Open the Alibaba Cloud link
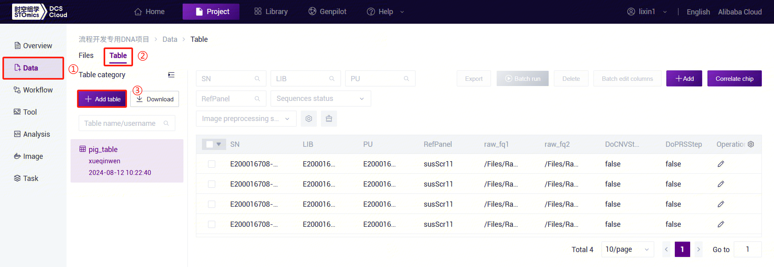774x267 pixels. (x=740, y=12)
